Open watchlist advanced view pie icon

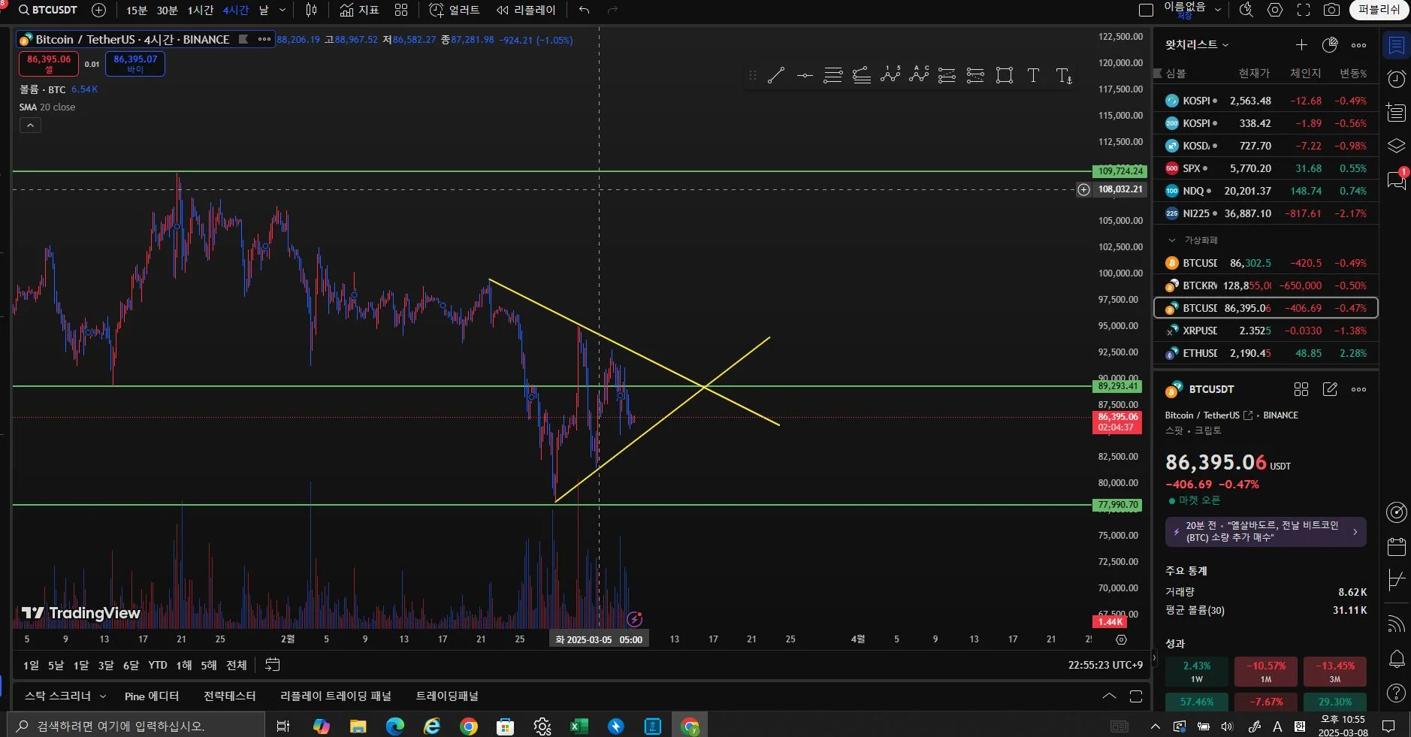point(1330,45)
